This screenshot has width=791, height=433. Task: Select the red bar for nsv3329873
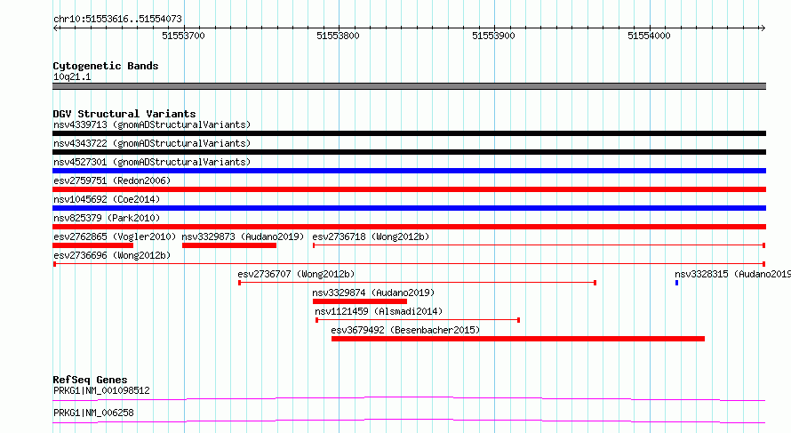(229, 245)
